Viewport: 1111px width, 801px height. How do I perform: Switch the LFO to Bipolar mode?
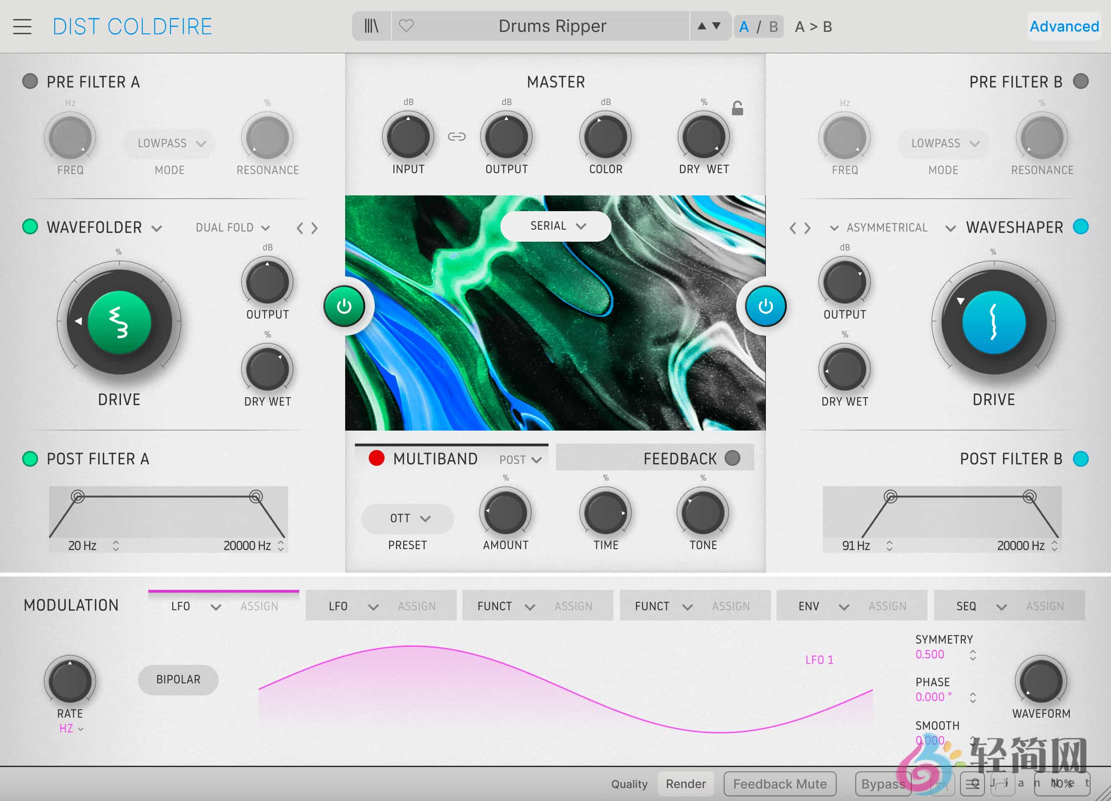(177, 680)
